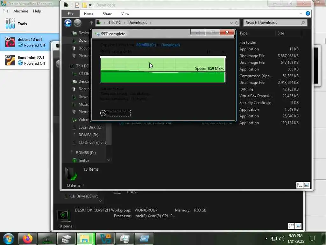Screen dimensions: 326x245
Task: Open VirtualBox Help menu
Action: (x=37, y=11)
